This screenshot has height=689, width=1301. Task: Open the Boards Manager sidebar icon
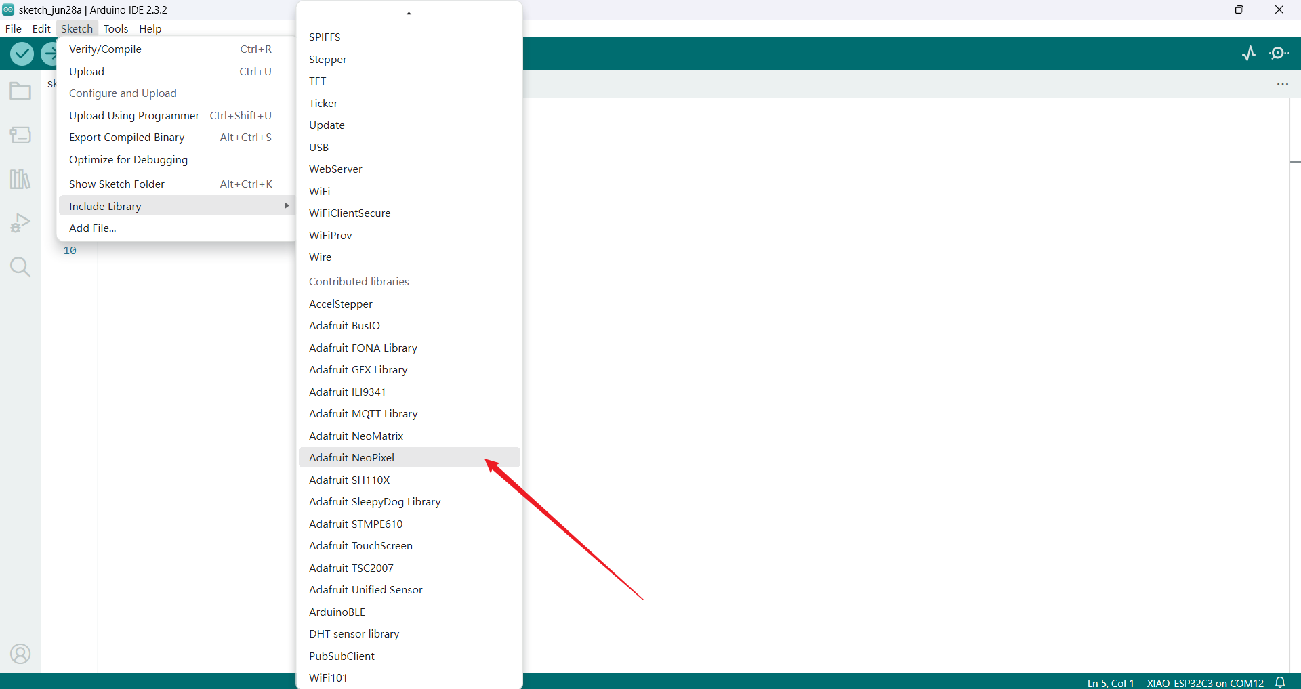pyautogui.click(x=20, y=135)
